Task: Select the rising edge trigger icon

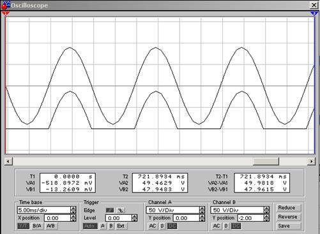Action: coord(110,210)
